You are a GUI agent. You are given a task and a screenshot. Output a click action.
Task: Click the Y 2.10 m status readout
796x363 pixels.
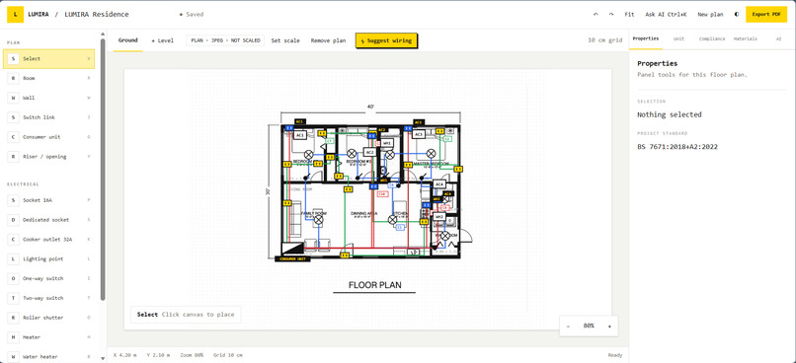(x=158, y=355)
